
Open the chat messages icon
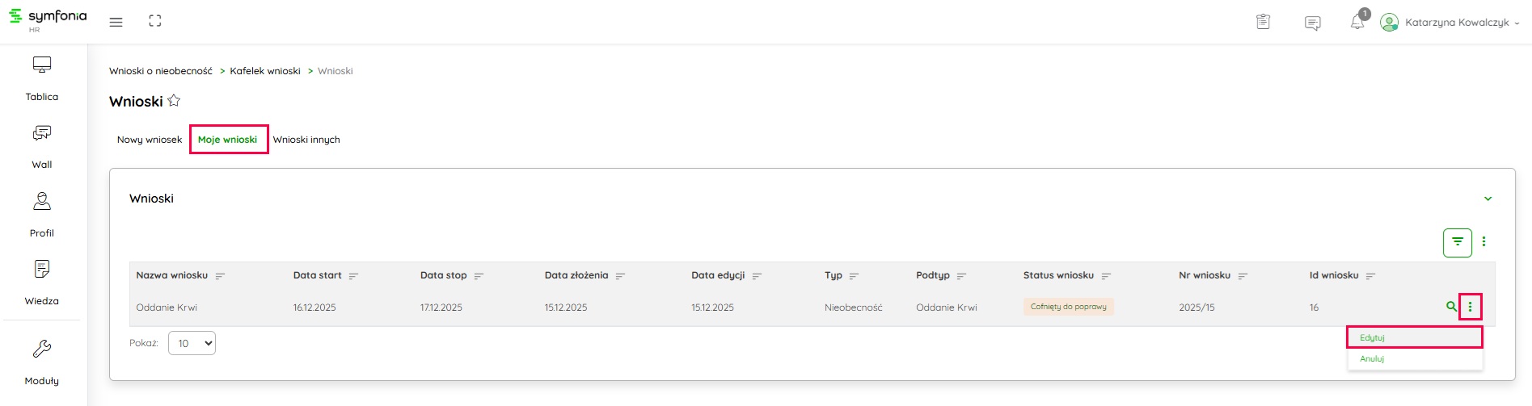pos(1313,23)
